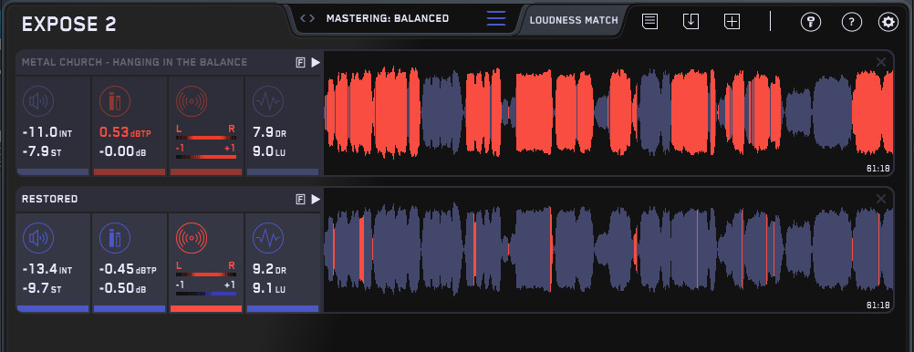Click the 61:18 duration on Restored waveform
Viewport: 914px width, 352px height.
coord(878,305)
